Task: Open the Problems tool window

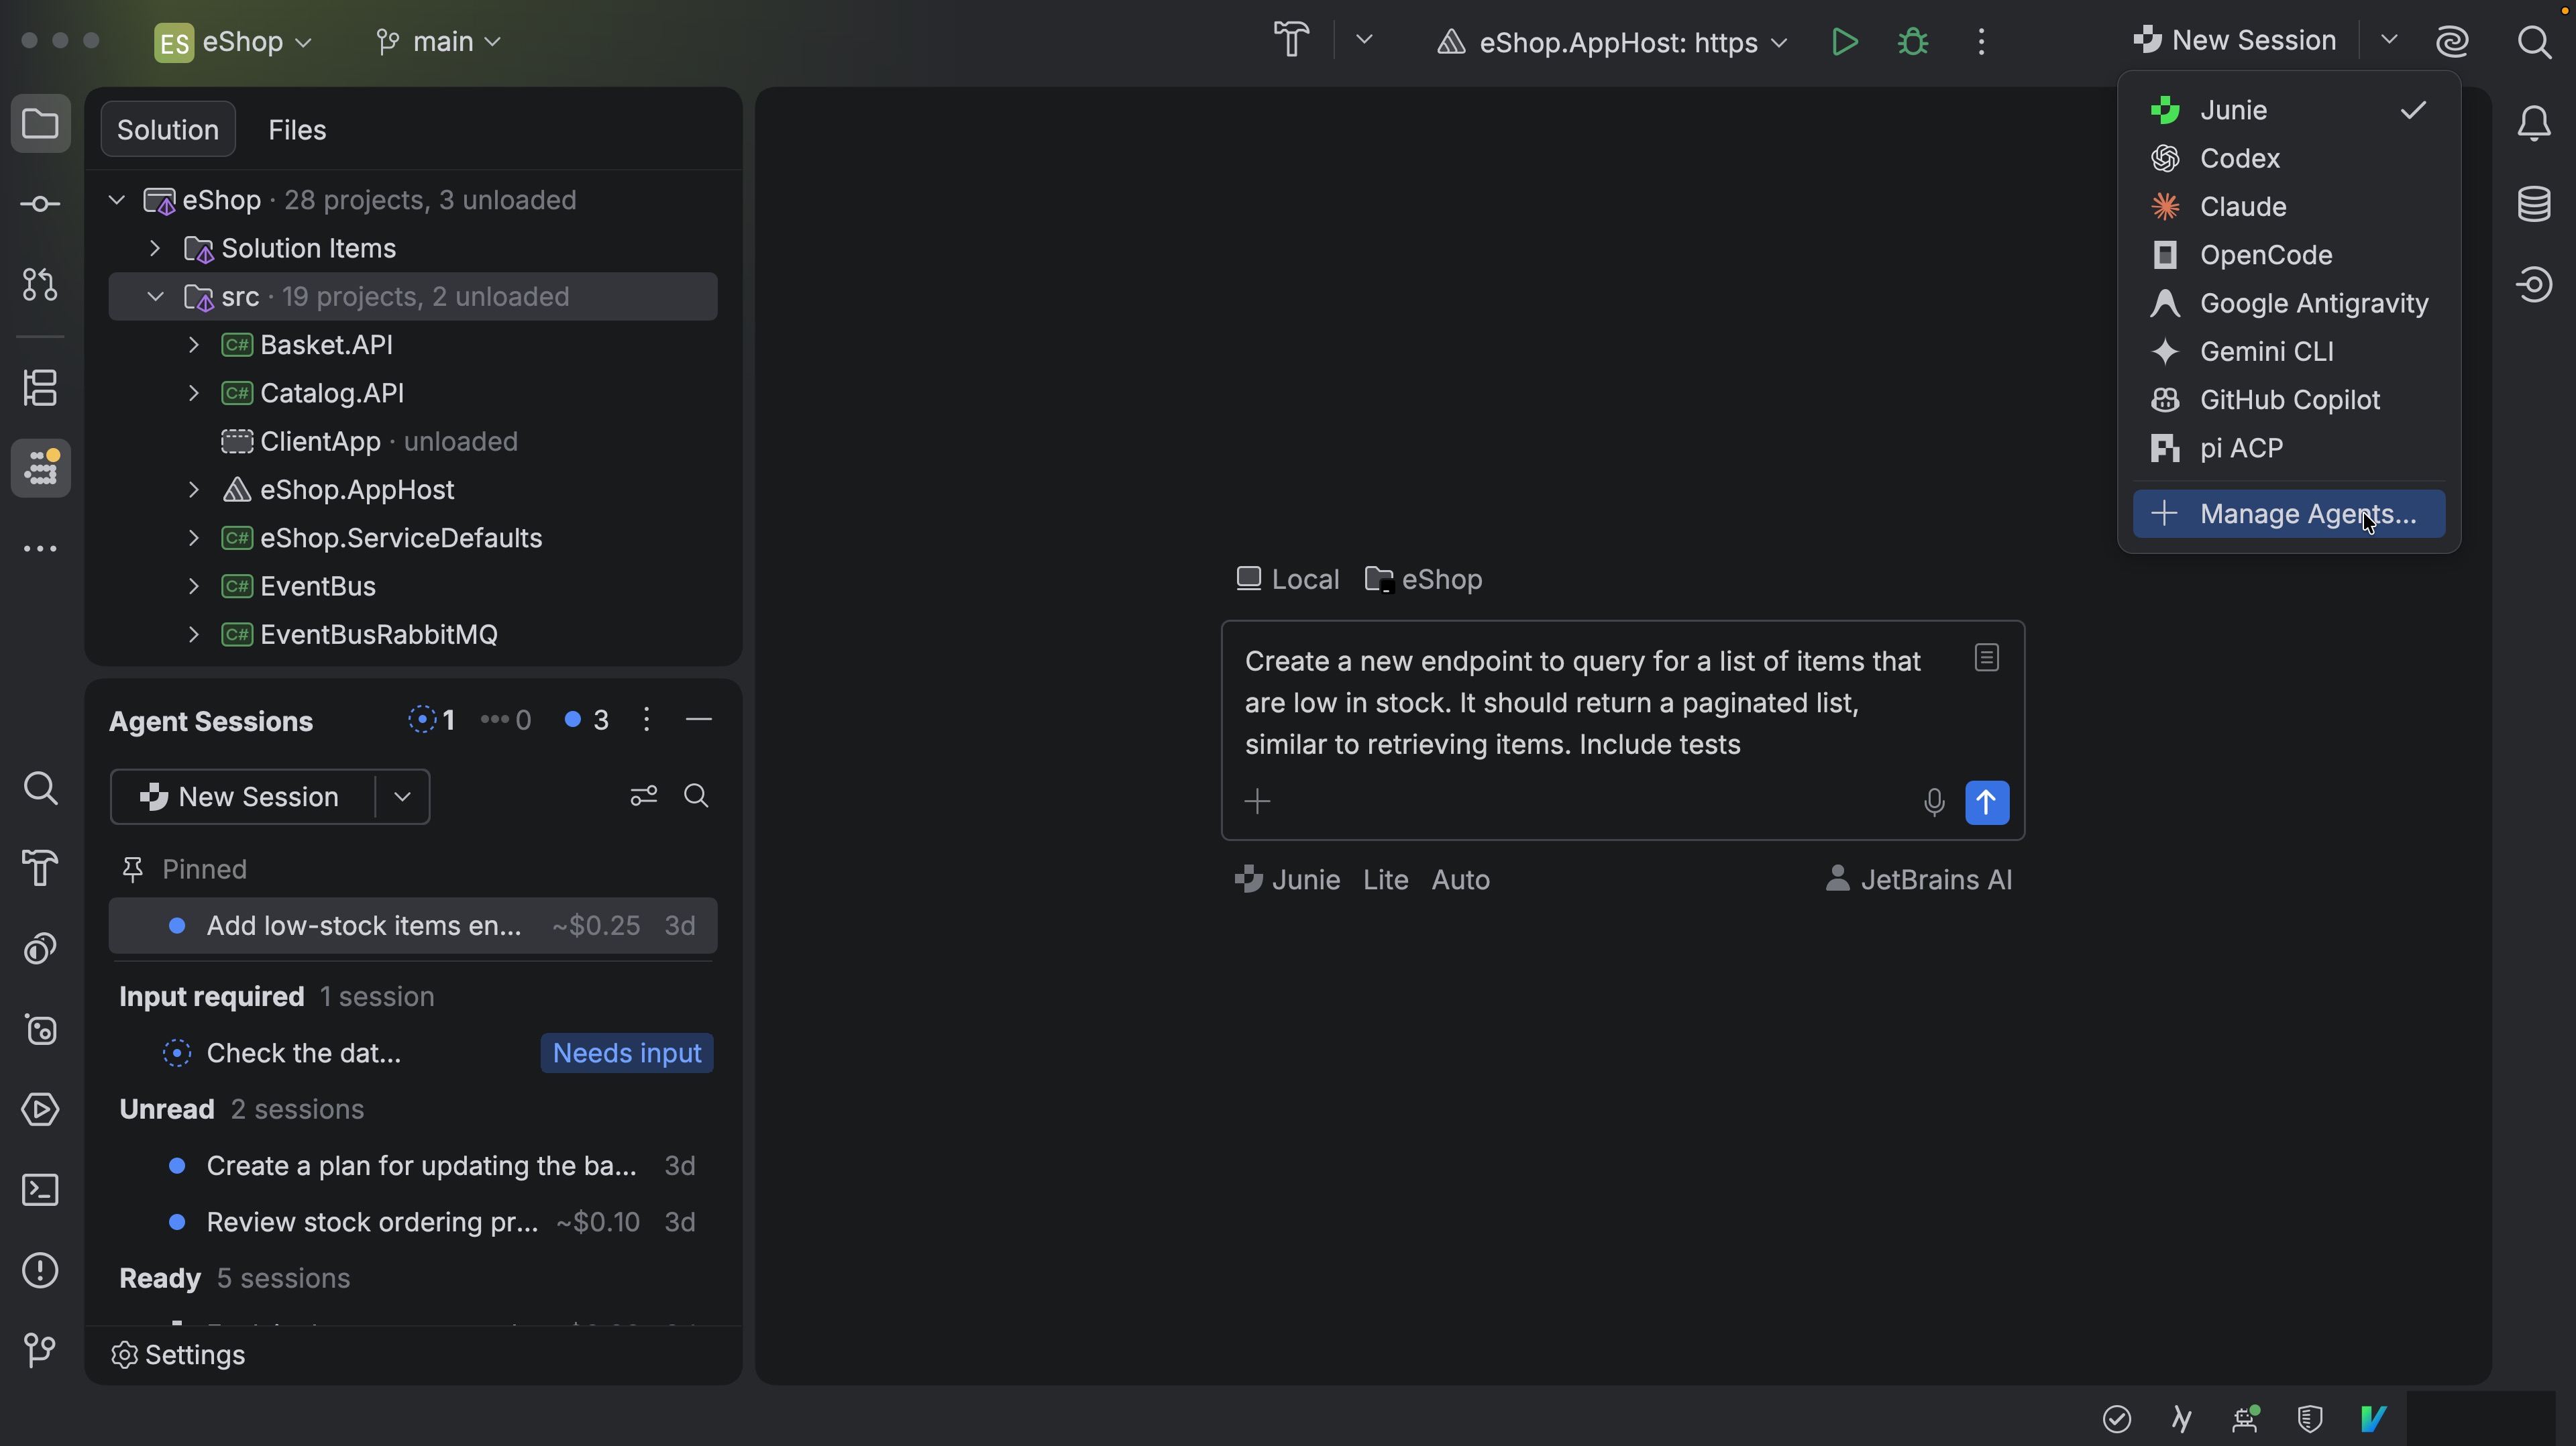Action: click(40, 1271)
